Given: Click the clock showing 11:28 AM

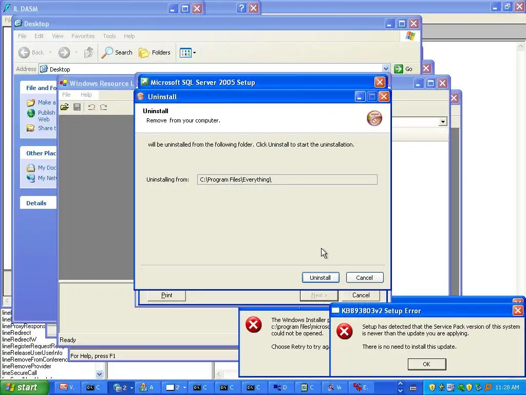Looking at the screenshot, I should [x=507, y=387].
